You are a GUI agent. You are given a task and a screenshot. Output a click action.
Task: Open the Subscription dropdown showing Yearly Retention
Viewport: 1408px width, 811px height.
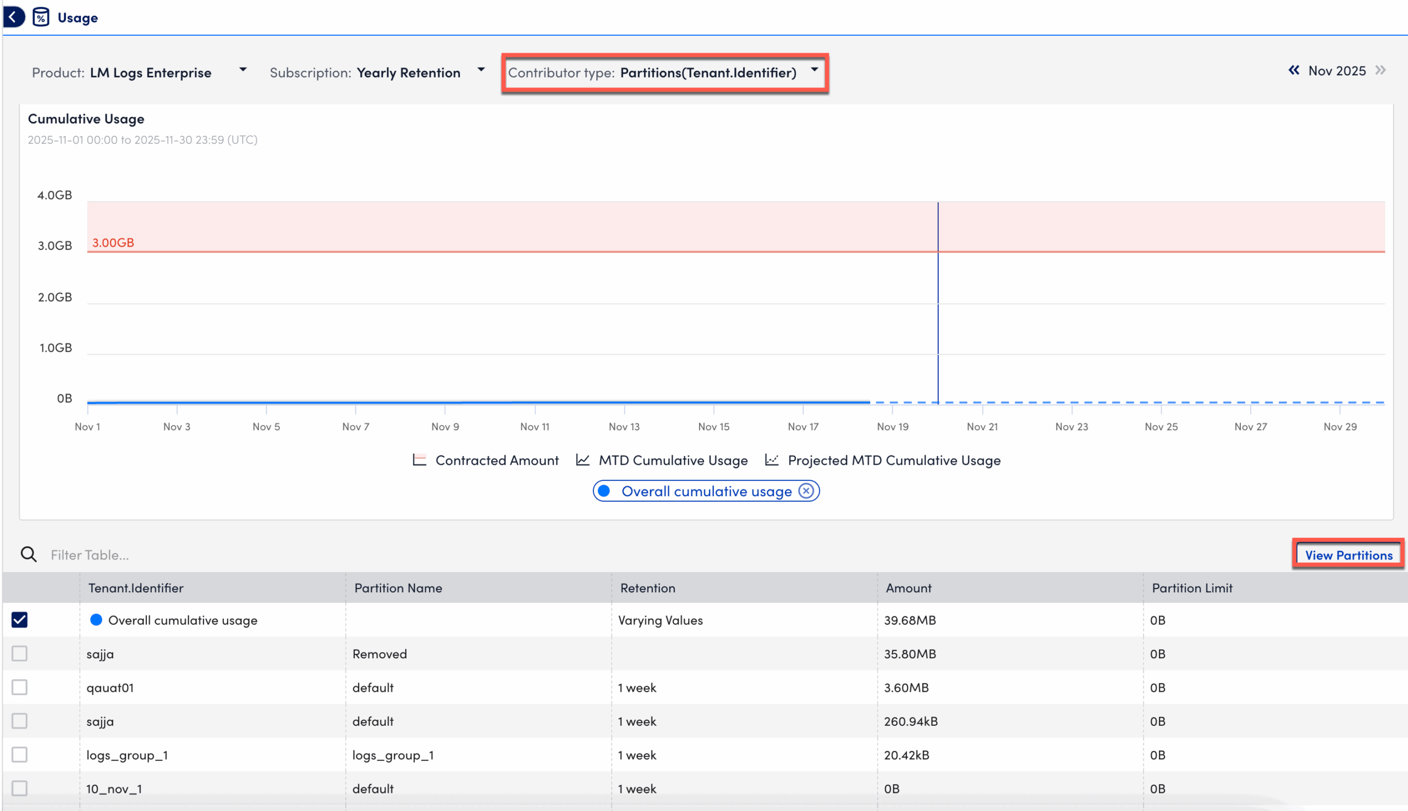[481, 70]
